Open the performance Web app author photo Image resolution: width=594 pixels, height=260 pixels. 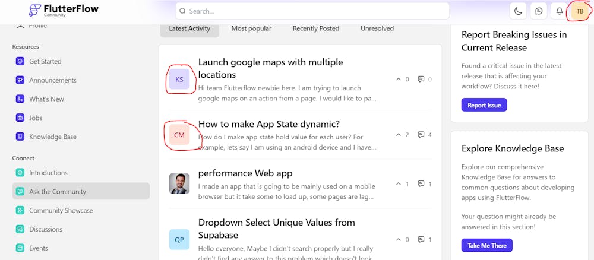pos(179,183)
